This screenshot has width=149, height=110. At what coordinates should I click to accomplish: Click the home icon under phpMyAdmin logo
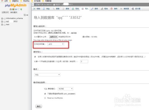(11, 9)
